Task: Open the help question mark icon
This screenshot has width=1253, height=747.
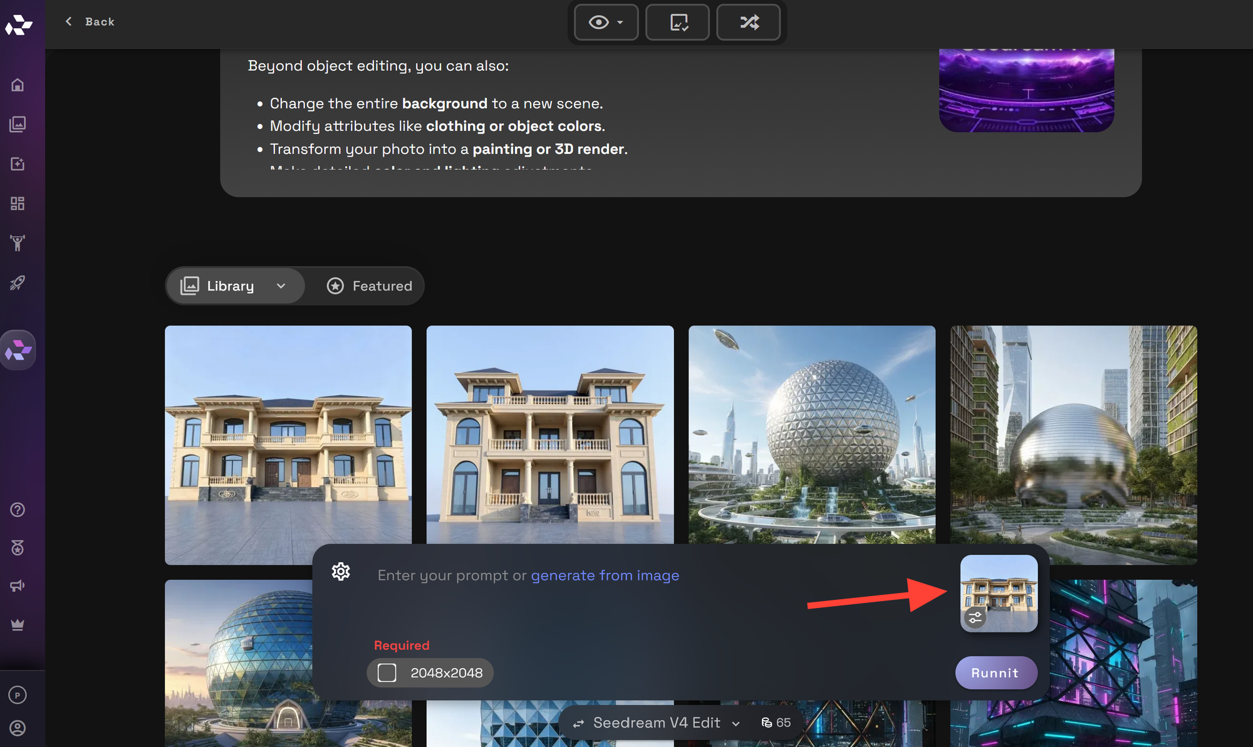Action: coord(18,510)
